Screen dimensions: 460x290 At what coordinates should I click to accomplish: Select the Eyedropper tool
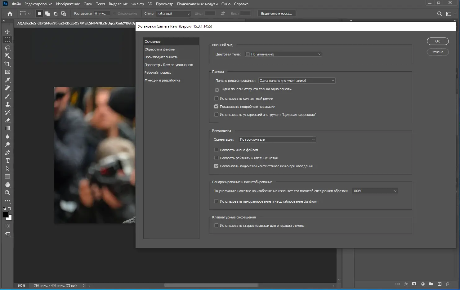point(7,80)
